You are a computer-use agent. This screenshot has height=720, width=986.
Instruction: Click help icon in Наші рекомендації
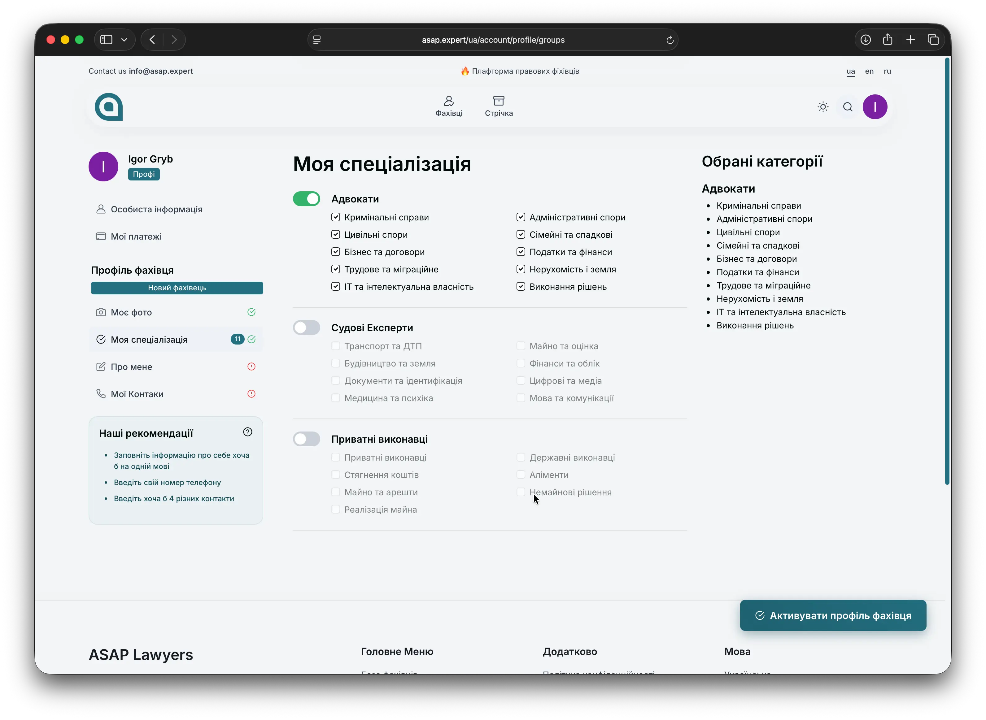tap(248, 432)
